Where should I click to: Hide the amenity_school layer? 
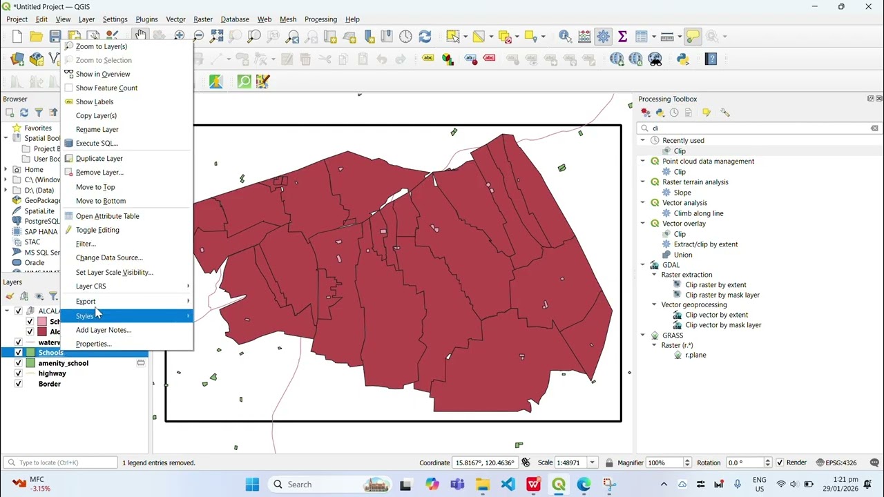click(x=19, y=363)
